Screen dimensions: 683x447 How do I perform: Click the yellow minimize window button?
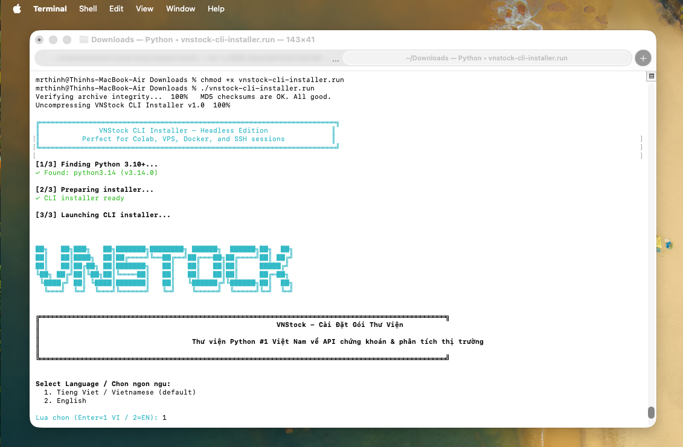pos(53,40)
